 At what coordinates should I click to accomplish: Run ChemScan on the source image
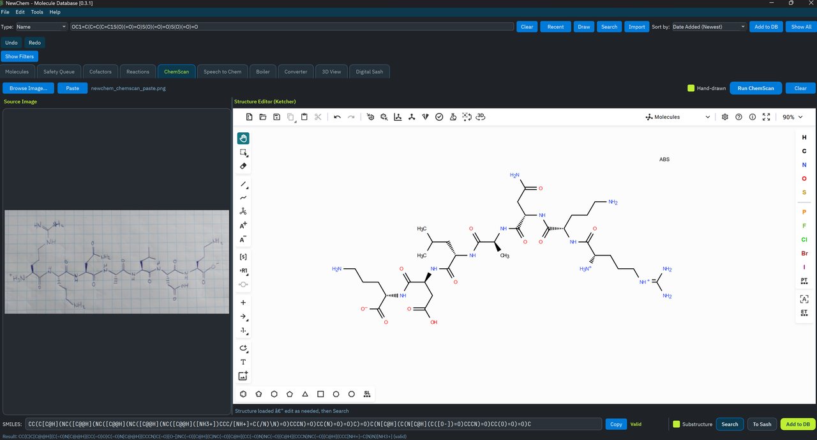(755, 88)
